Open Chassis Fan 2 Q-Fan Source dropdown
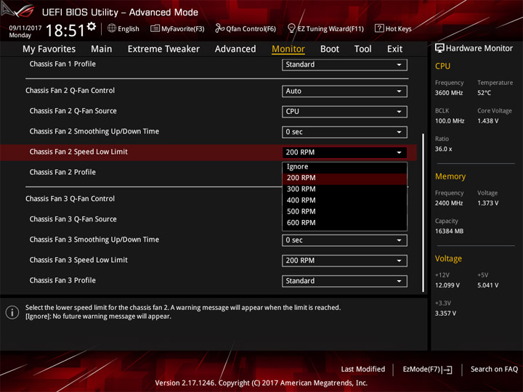 [x=344, y=112]
